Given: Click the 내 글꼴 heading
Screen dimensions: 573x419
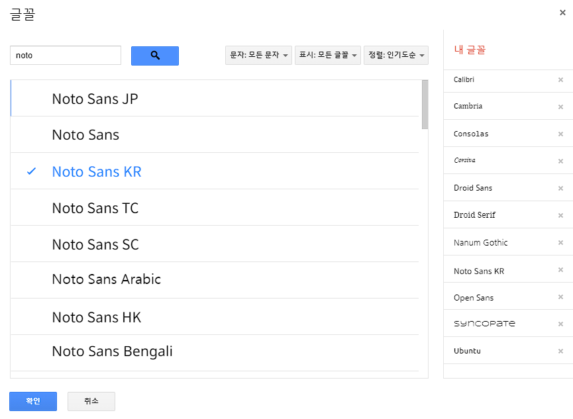Looking at the screenshot, I should pos(470,50).
